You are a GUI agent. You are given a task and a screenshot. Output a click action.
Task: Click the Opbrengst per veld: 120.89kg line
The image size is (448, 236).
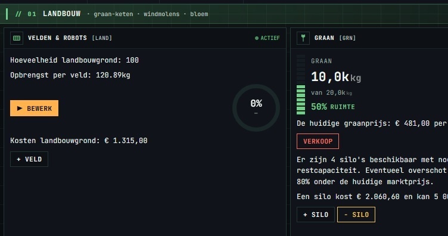(70, 75)
